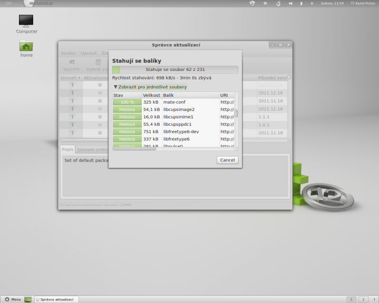The image size is (379, 303).
Task: Switch to the Popis tab
Action: tap(67, 149)
